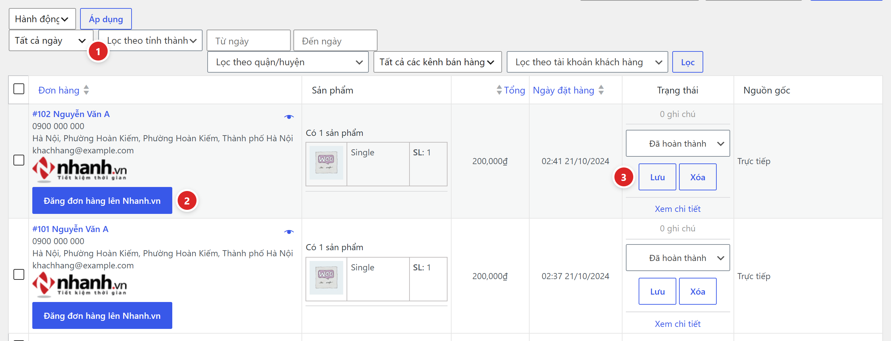Save the status of order #101 with Lưu
This screenshot has width=891, height=341.
(x=657, y=292)
